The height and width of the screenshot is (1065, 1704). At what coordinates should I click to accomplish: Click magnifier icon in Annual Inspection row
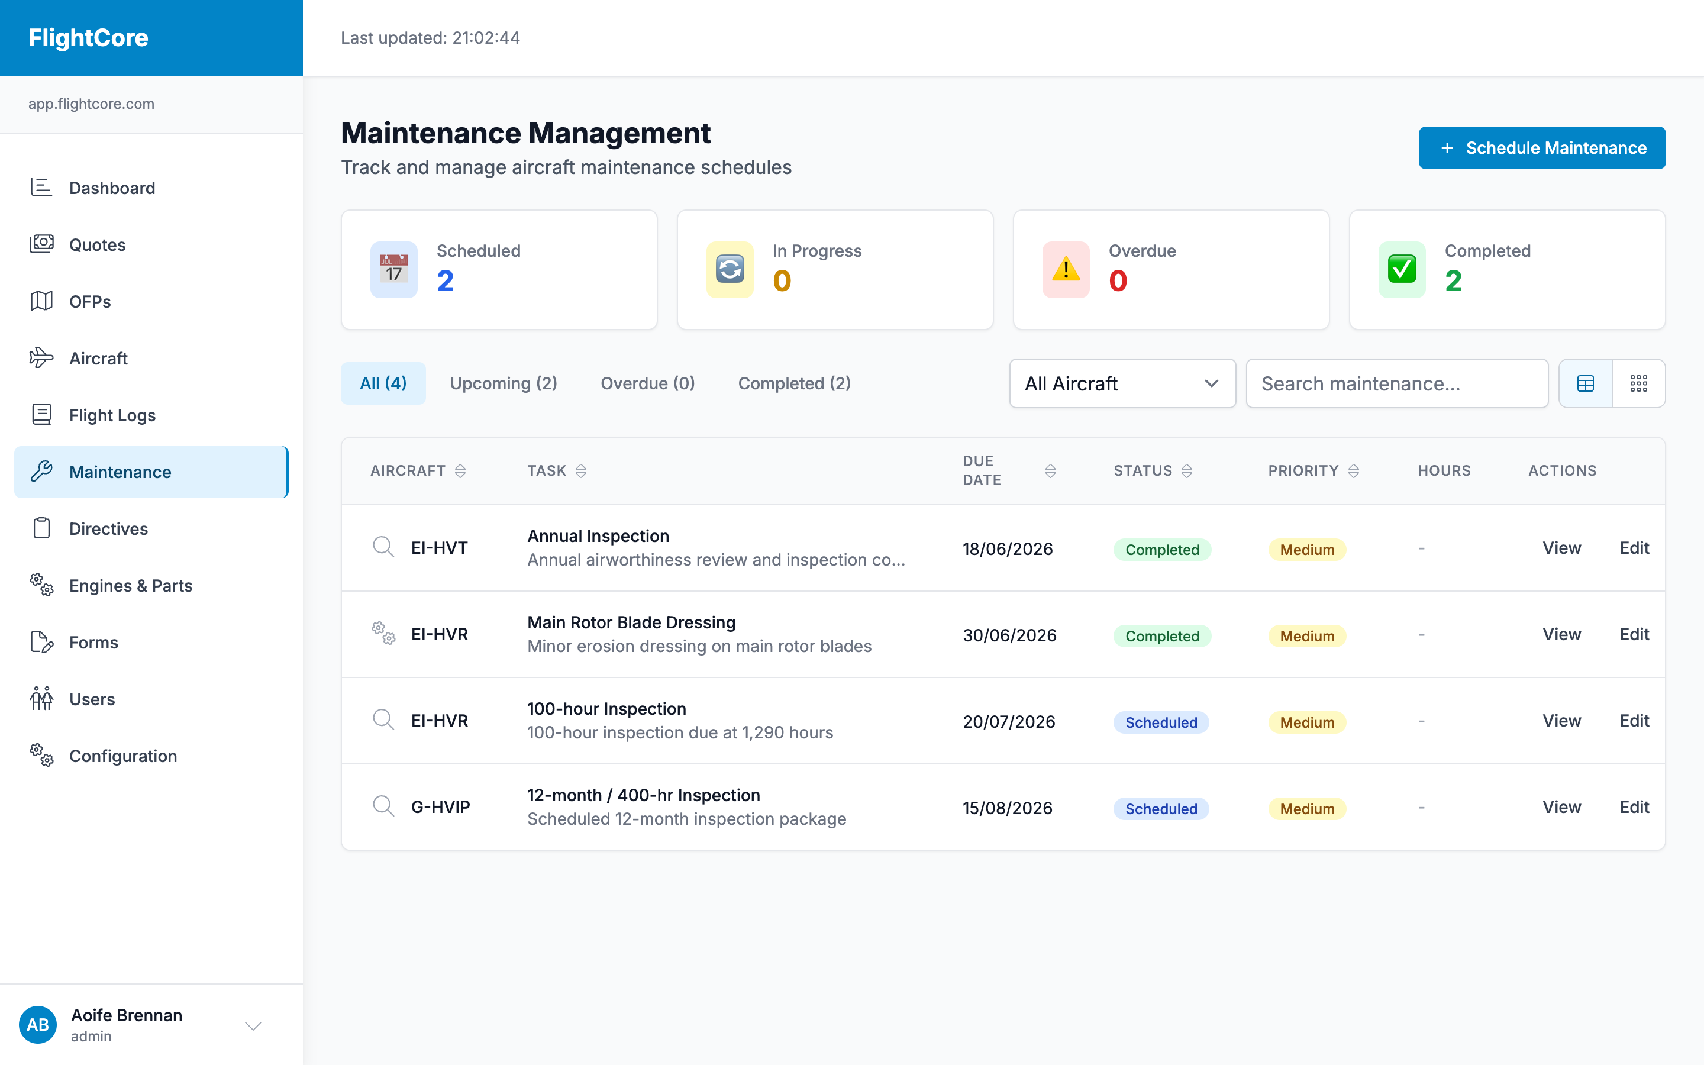384,547
